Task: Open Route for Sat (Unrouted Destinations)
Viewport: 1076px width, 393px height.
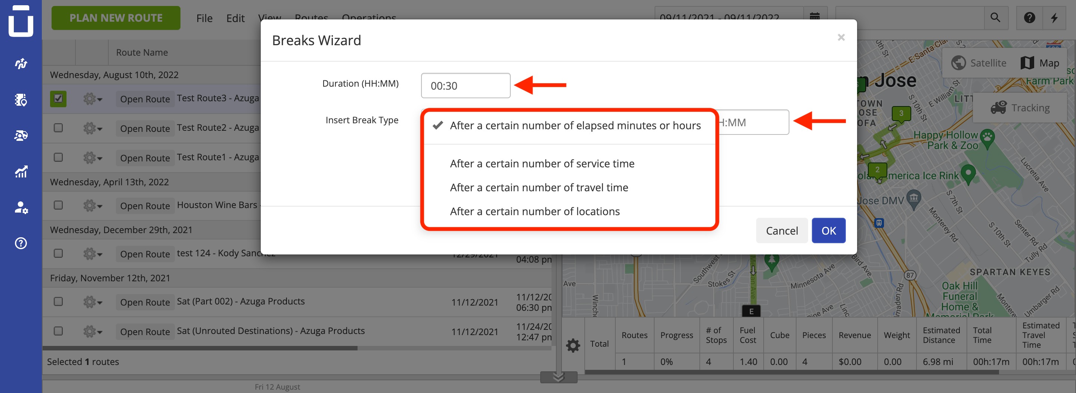Action: tap(145, 332)
